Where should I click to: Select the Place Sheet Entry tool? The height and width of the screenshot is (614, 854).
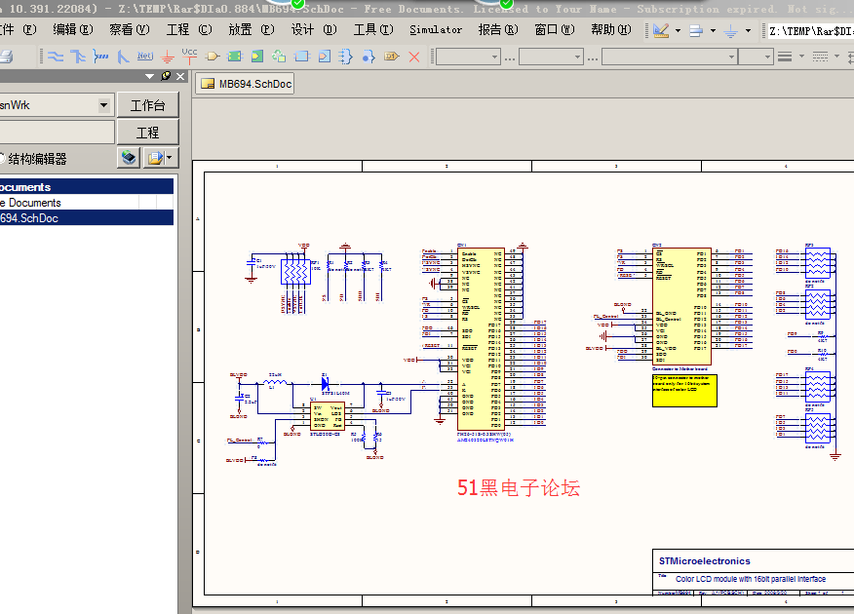click(x=257, y=57)
